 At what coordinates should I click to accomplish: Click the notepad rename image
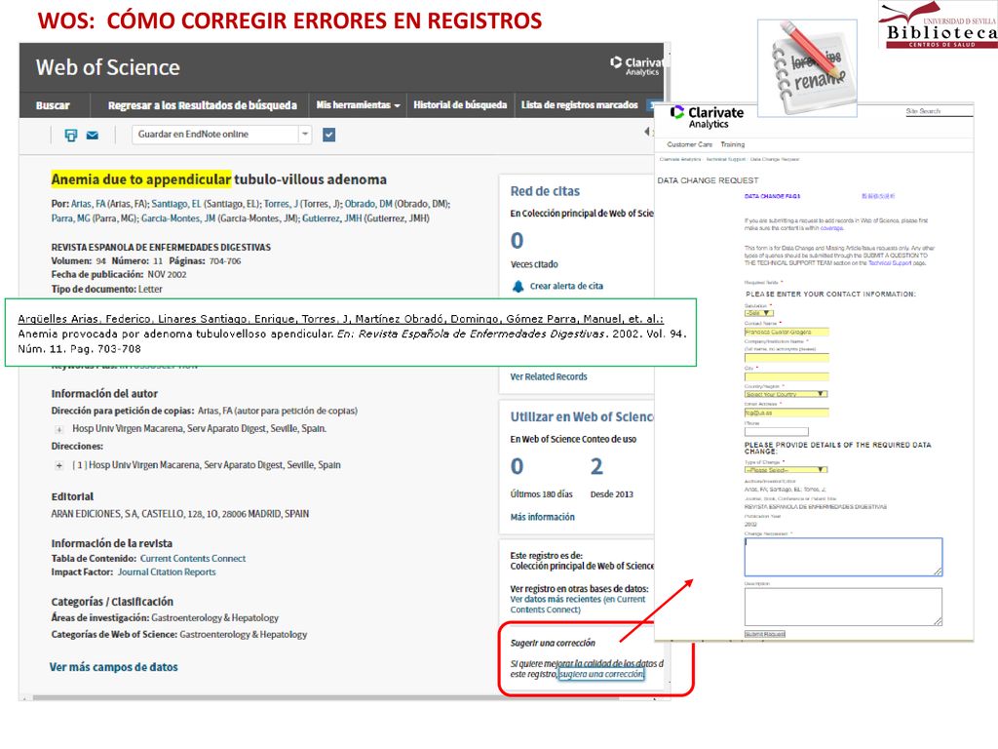807,68
